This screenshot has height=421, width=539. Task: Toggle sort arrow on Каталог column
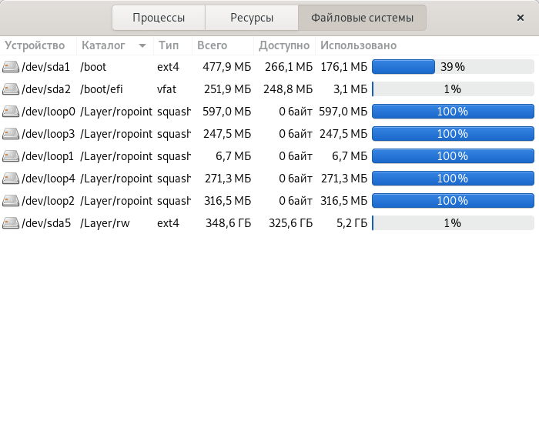point(142,45)
